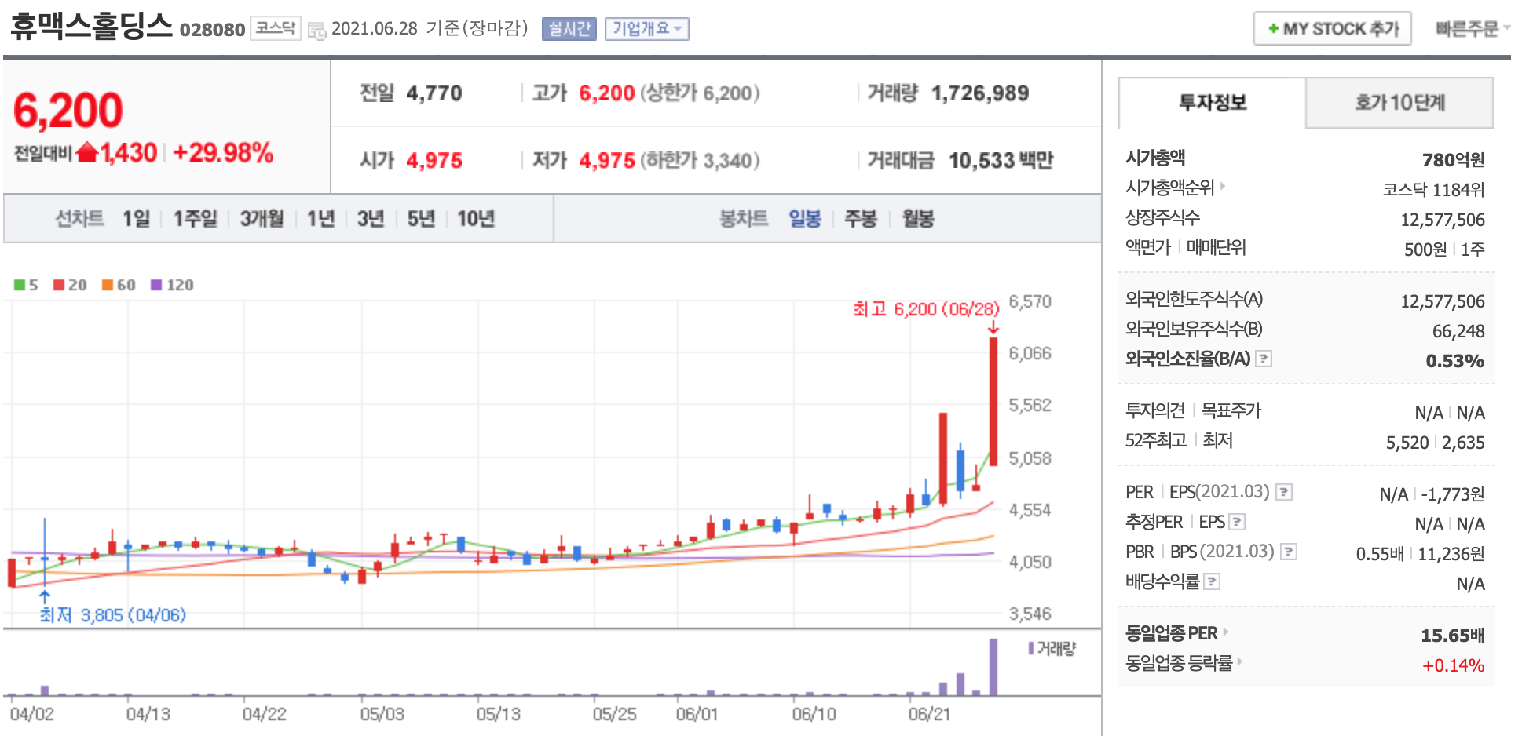Click the 전일 value 4,770

[x=434, y=93]
